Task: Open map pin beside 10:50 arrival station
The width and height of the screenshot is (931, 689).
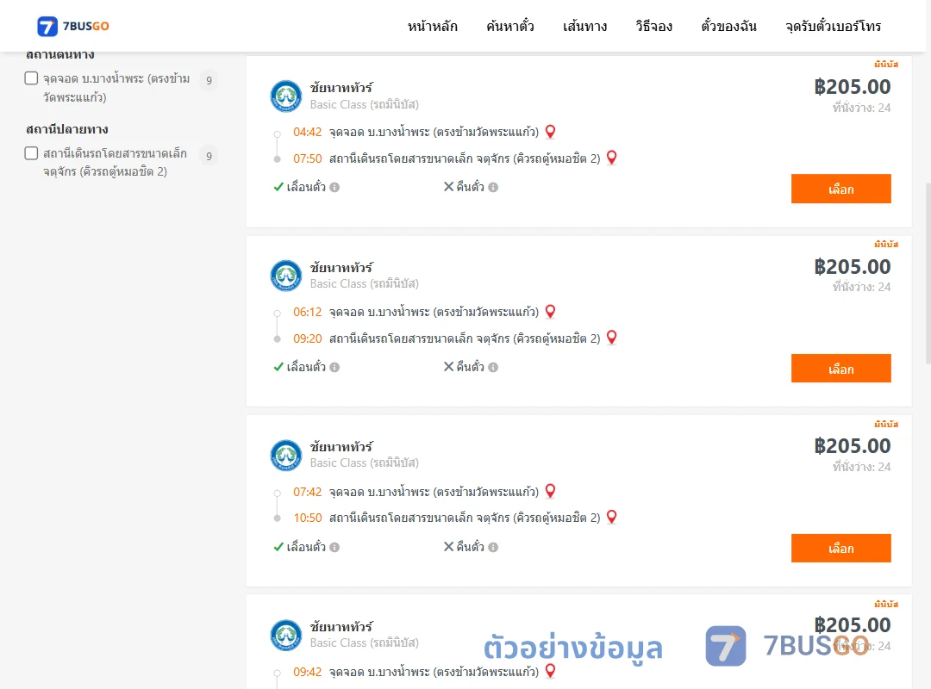Action: (x=611, y=517)
